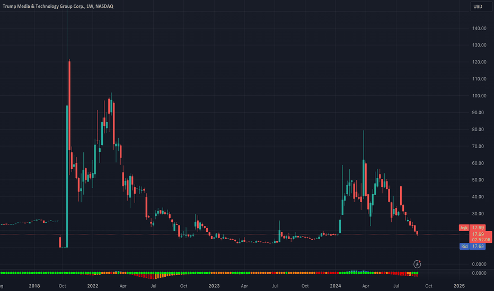Click the 100.00 price axis label
Viewport: 494px width, 291px height.
click(479, 96)
